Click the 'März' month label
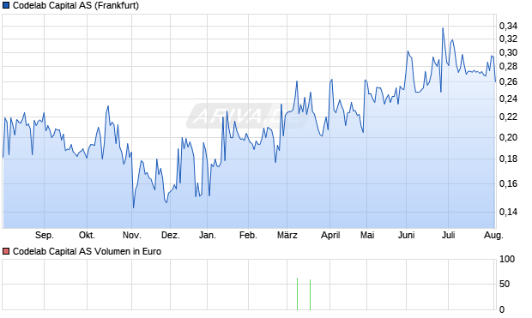This screenshot has height=318, width=532. pyautogui.click(x=287, y=235)
